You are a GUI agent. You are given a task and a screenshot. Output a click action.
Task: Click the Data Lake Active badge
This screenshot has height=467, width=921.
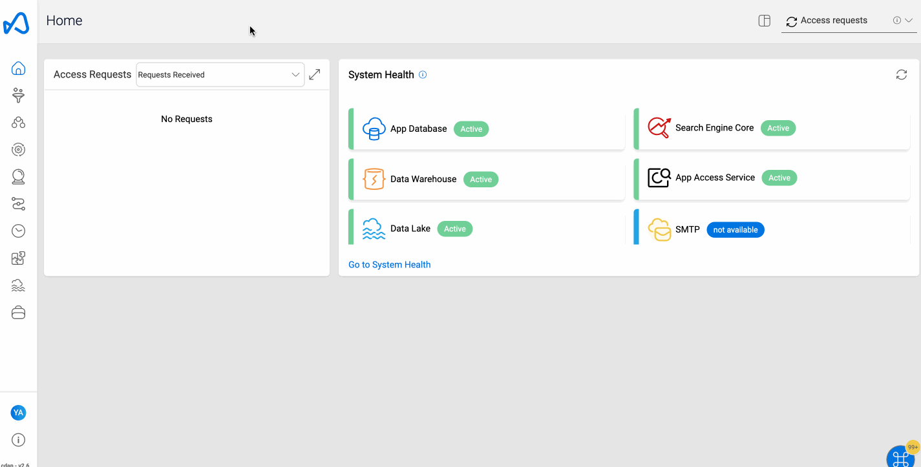(x=455, y=229)
